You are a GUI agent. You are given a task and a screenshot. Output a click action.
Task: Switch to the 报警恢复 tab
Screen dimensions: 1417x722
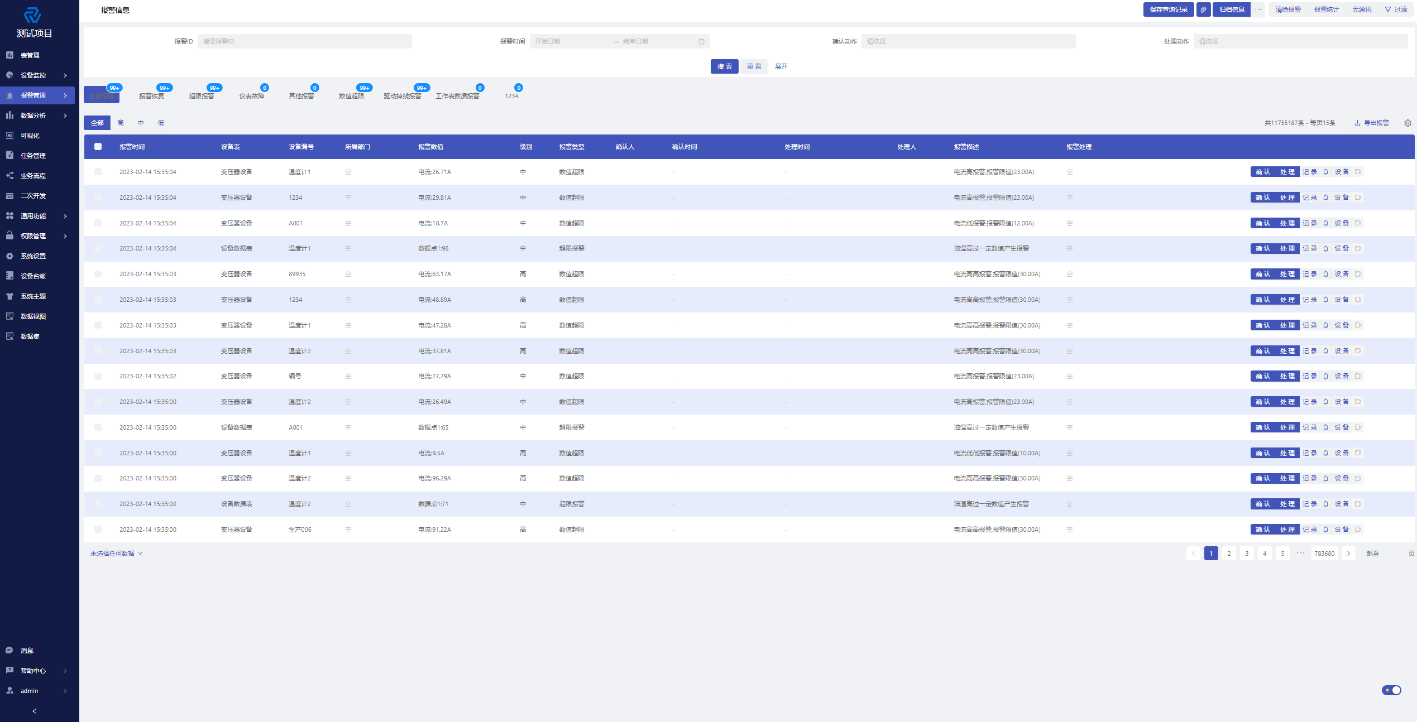152,96
